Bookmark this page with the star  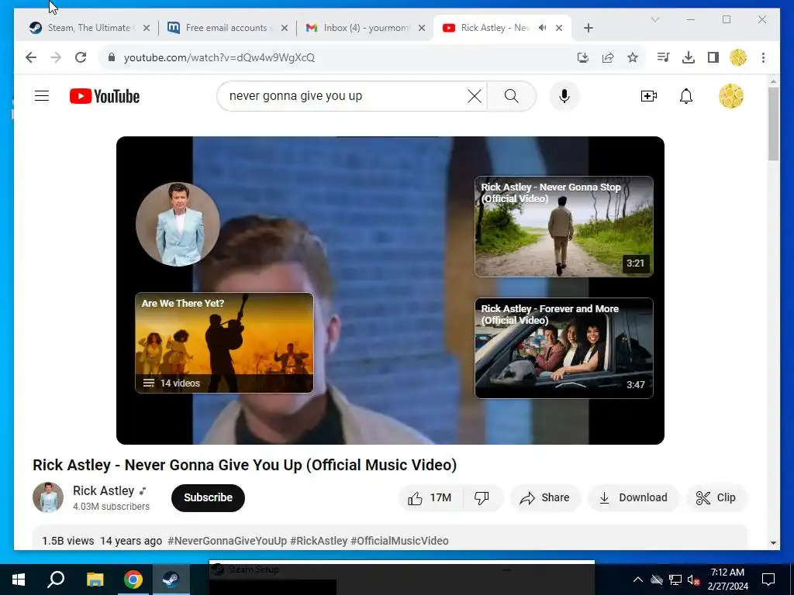[x=633, y=57]
